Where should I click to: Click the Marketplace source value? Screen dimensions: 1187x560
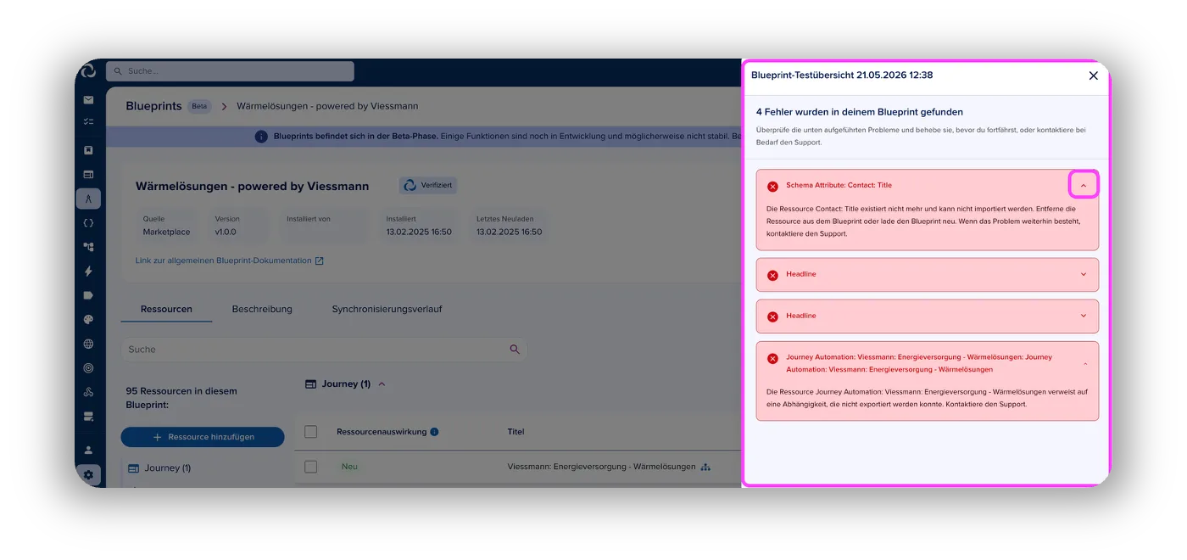tap(166, 232)
